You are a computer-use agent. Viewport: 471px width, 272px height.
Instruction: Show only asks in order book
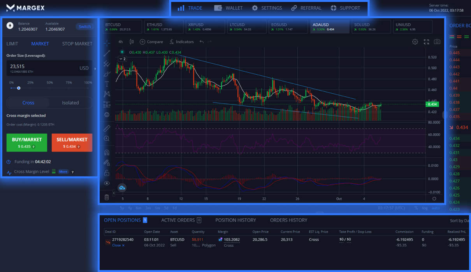pyautogui.click(x=459, y=37)
